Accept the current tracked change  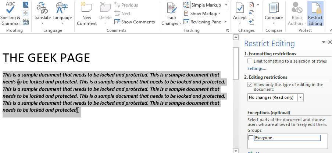click(240, 11)
